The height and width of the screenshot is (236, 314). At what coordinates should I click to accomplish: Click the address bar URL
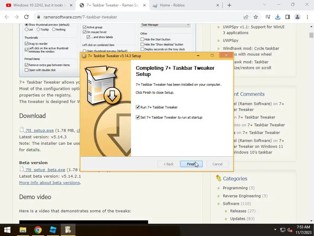80,17
